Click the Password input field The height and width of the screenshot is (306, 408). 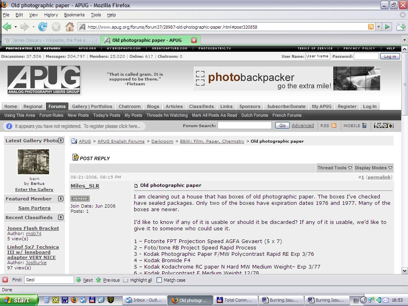[366, 56]
